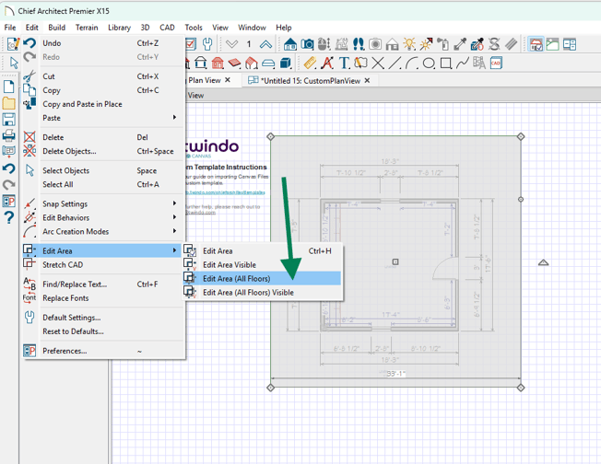
Task: Open the CAD menu
Action: pyautogui.click(x=167, y=28)
